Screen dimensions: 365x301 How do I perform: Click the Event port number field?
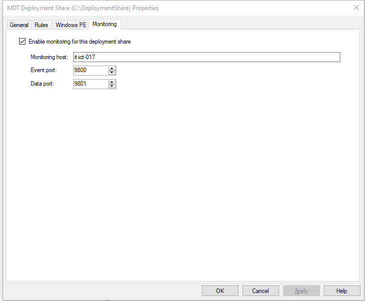91,71
